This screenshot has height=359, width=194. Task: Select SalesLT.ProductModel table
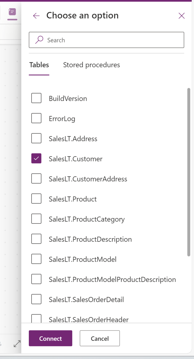(36, 259)
